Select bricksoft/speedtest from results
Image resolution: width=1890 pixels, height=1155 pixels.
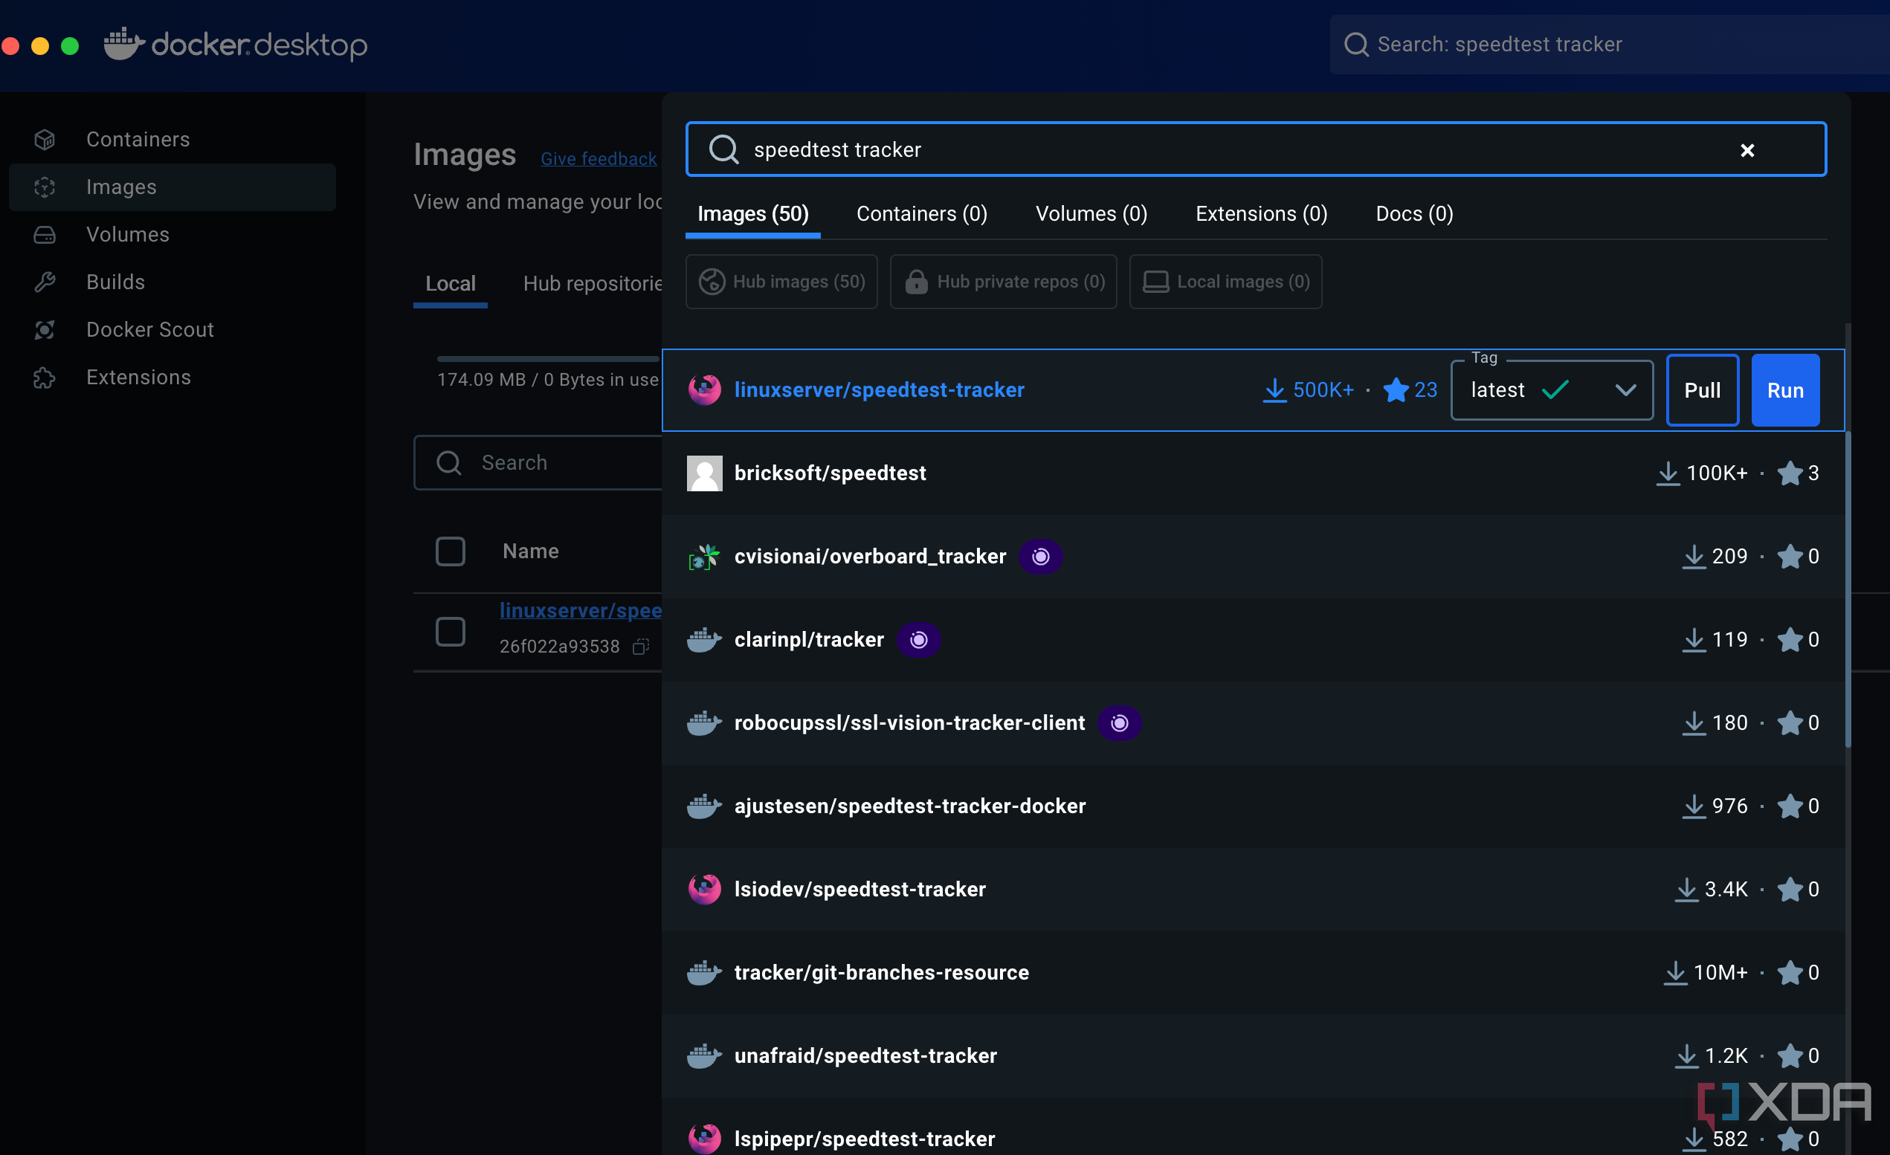[x=829, y=472]
